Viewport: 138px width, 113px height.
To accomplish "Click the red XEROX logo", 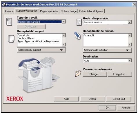I will 15,99.
